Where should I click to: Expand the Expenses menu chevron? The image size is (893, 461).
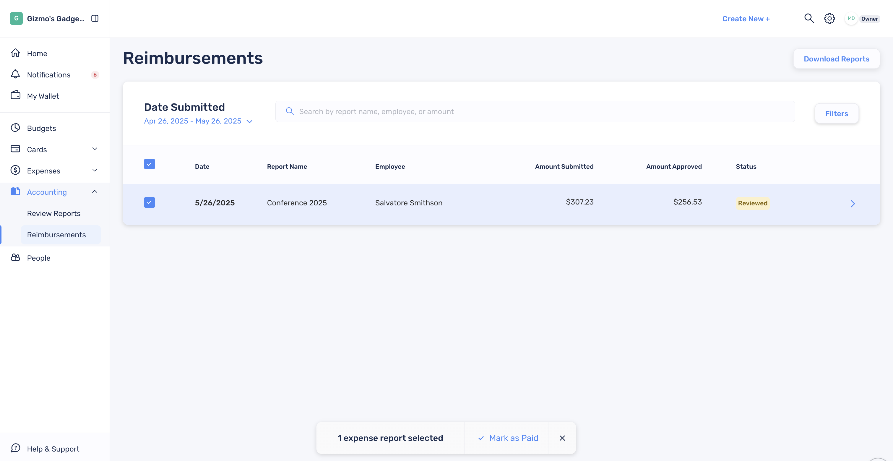[95, 170]
